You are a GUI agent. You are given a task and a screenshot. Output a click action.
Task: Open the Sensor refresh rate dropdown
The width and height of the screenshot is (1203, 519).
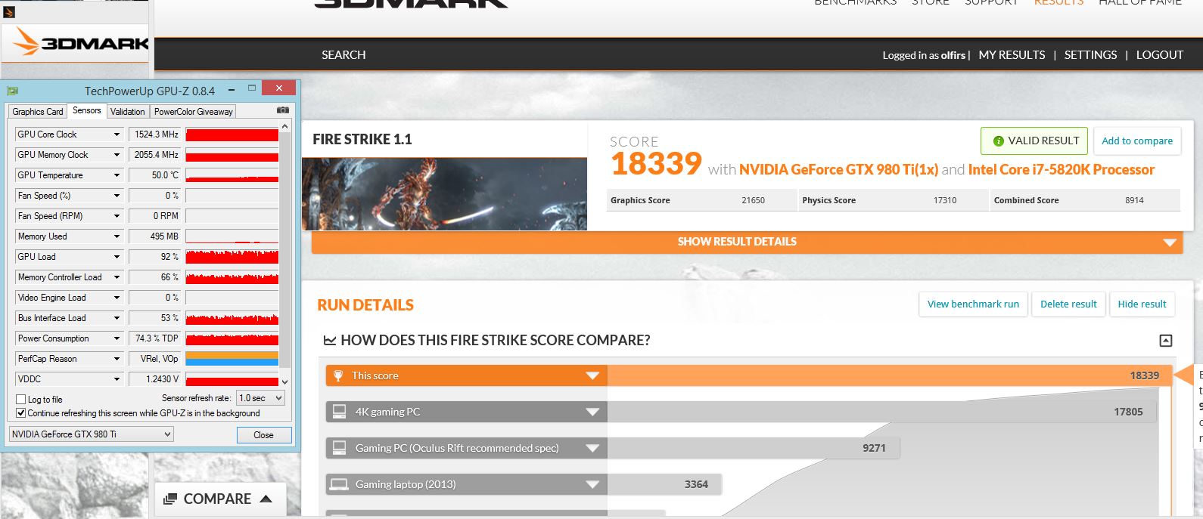pyautogui.click(x=260, y=398)
